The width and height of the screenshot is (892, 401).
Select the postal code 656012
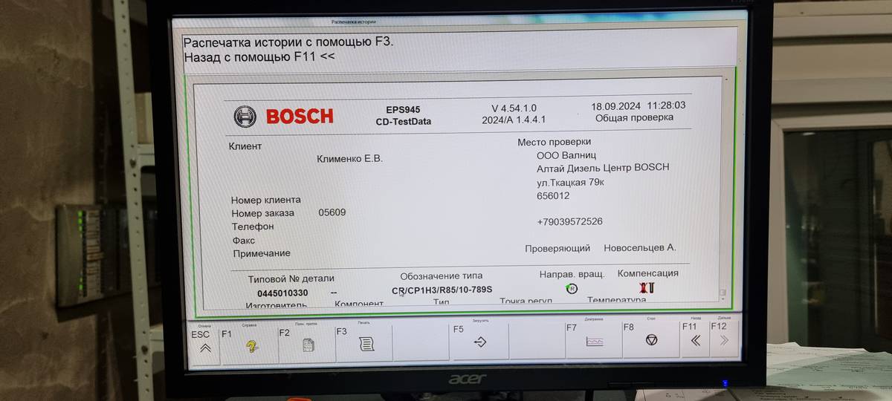(553, 196)
